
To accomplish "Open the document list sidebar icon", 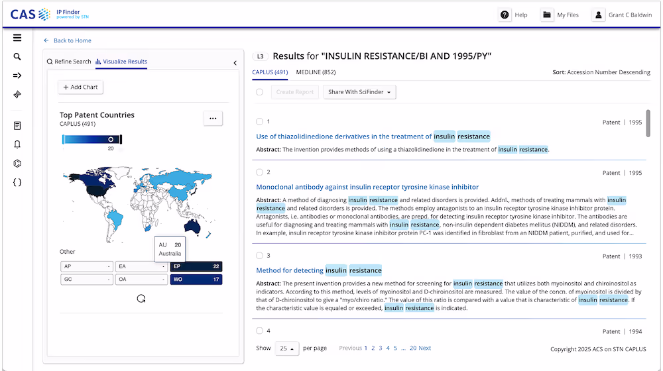I will click(x=17, y=125).
